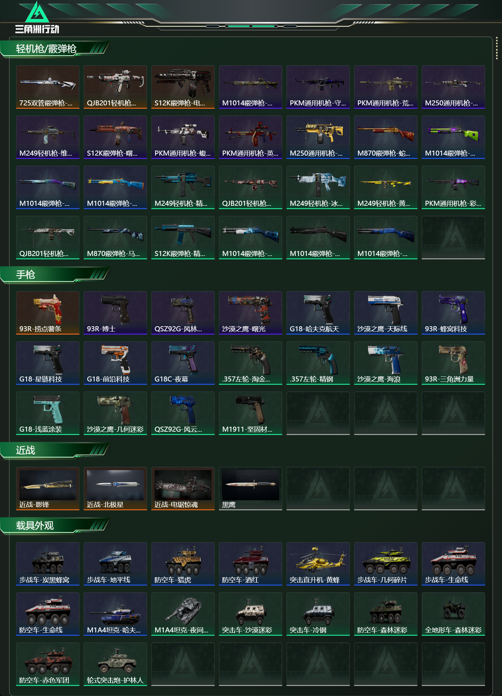Select the 93R-捞点薯条 pistol skin
The image size is (502, 696).
[x=48, y=313]
